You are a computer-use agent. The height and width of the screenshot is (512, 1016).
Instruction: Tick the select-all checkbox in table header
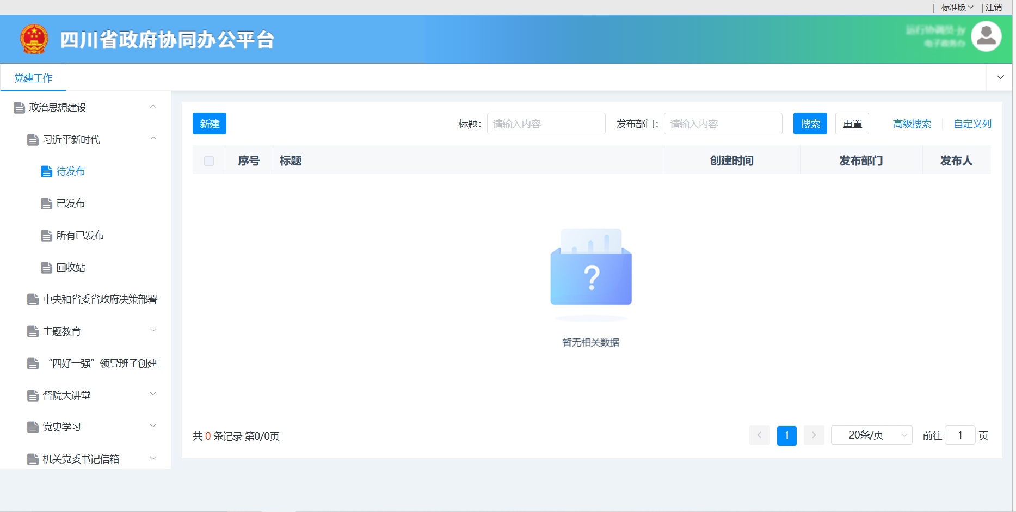pyautogui.click(x=209, y=161)
